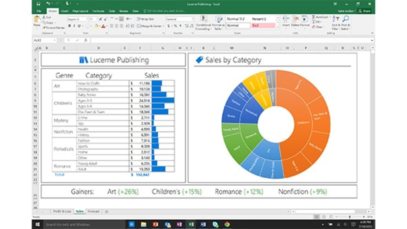The image size is (407, 229).
Task: Open the General number format dropdown
Action: click(192, 19)
